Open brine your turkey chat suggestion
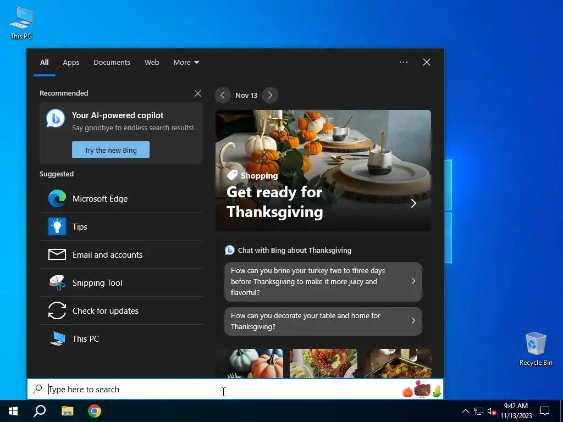563x422 pixels. [x=323, y=281]
